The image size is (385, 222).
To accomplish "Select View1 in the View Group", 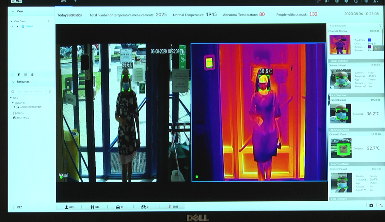I will click(29, 26).
